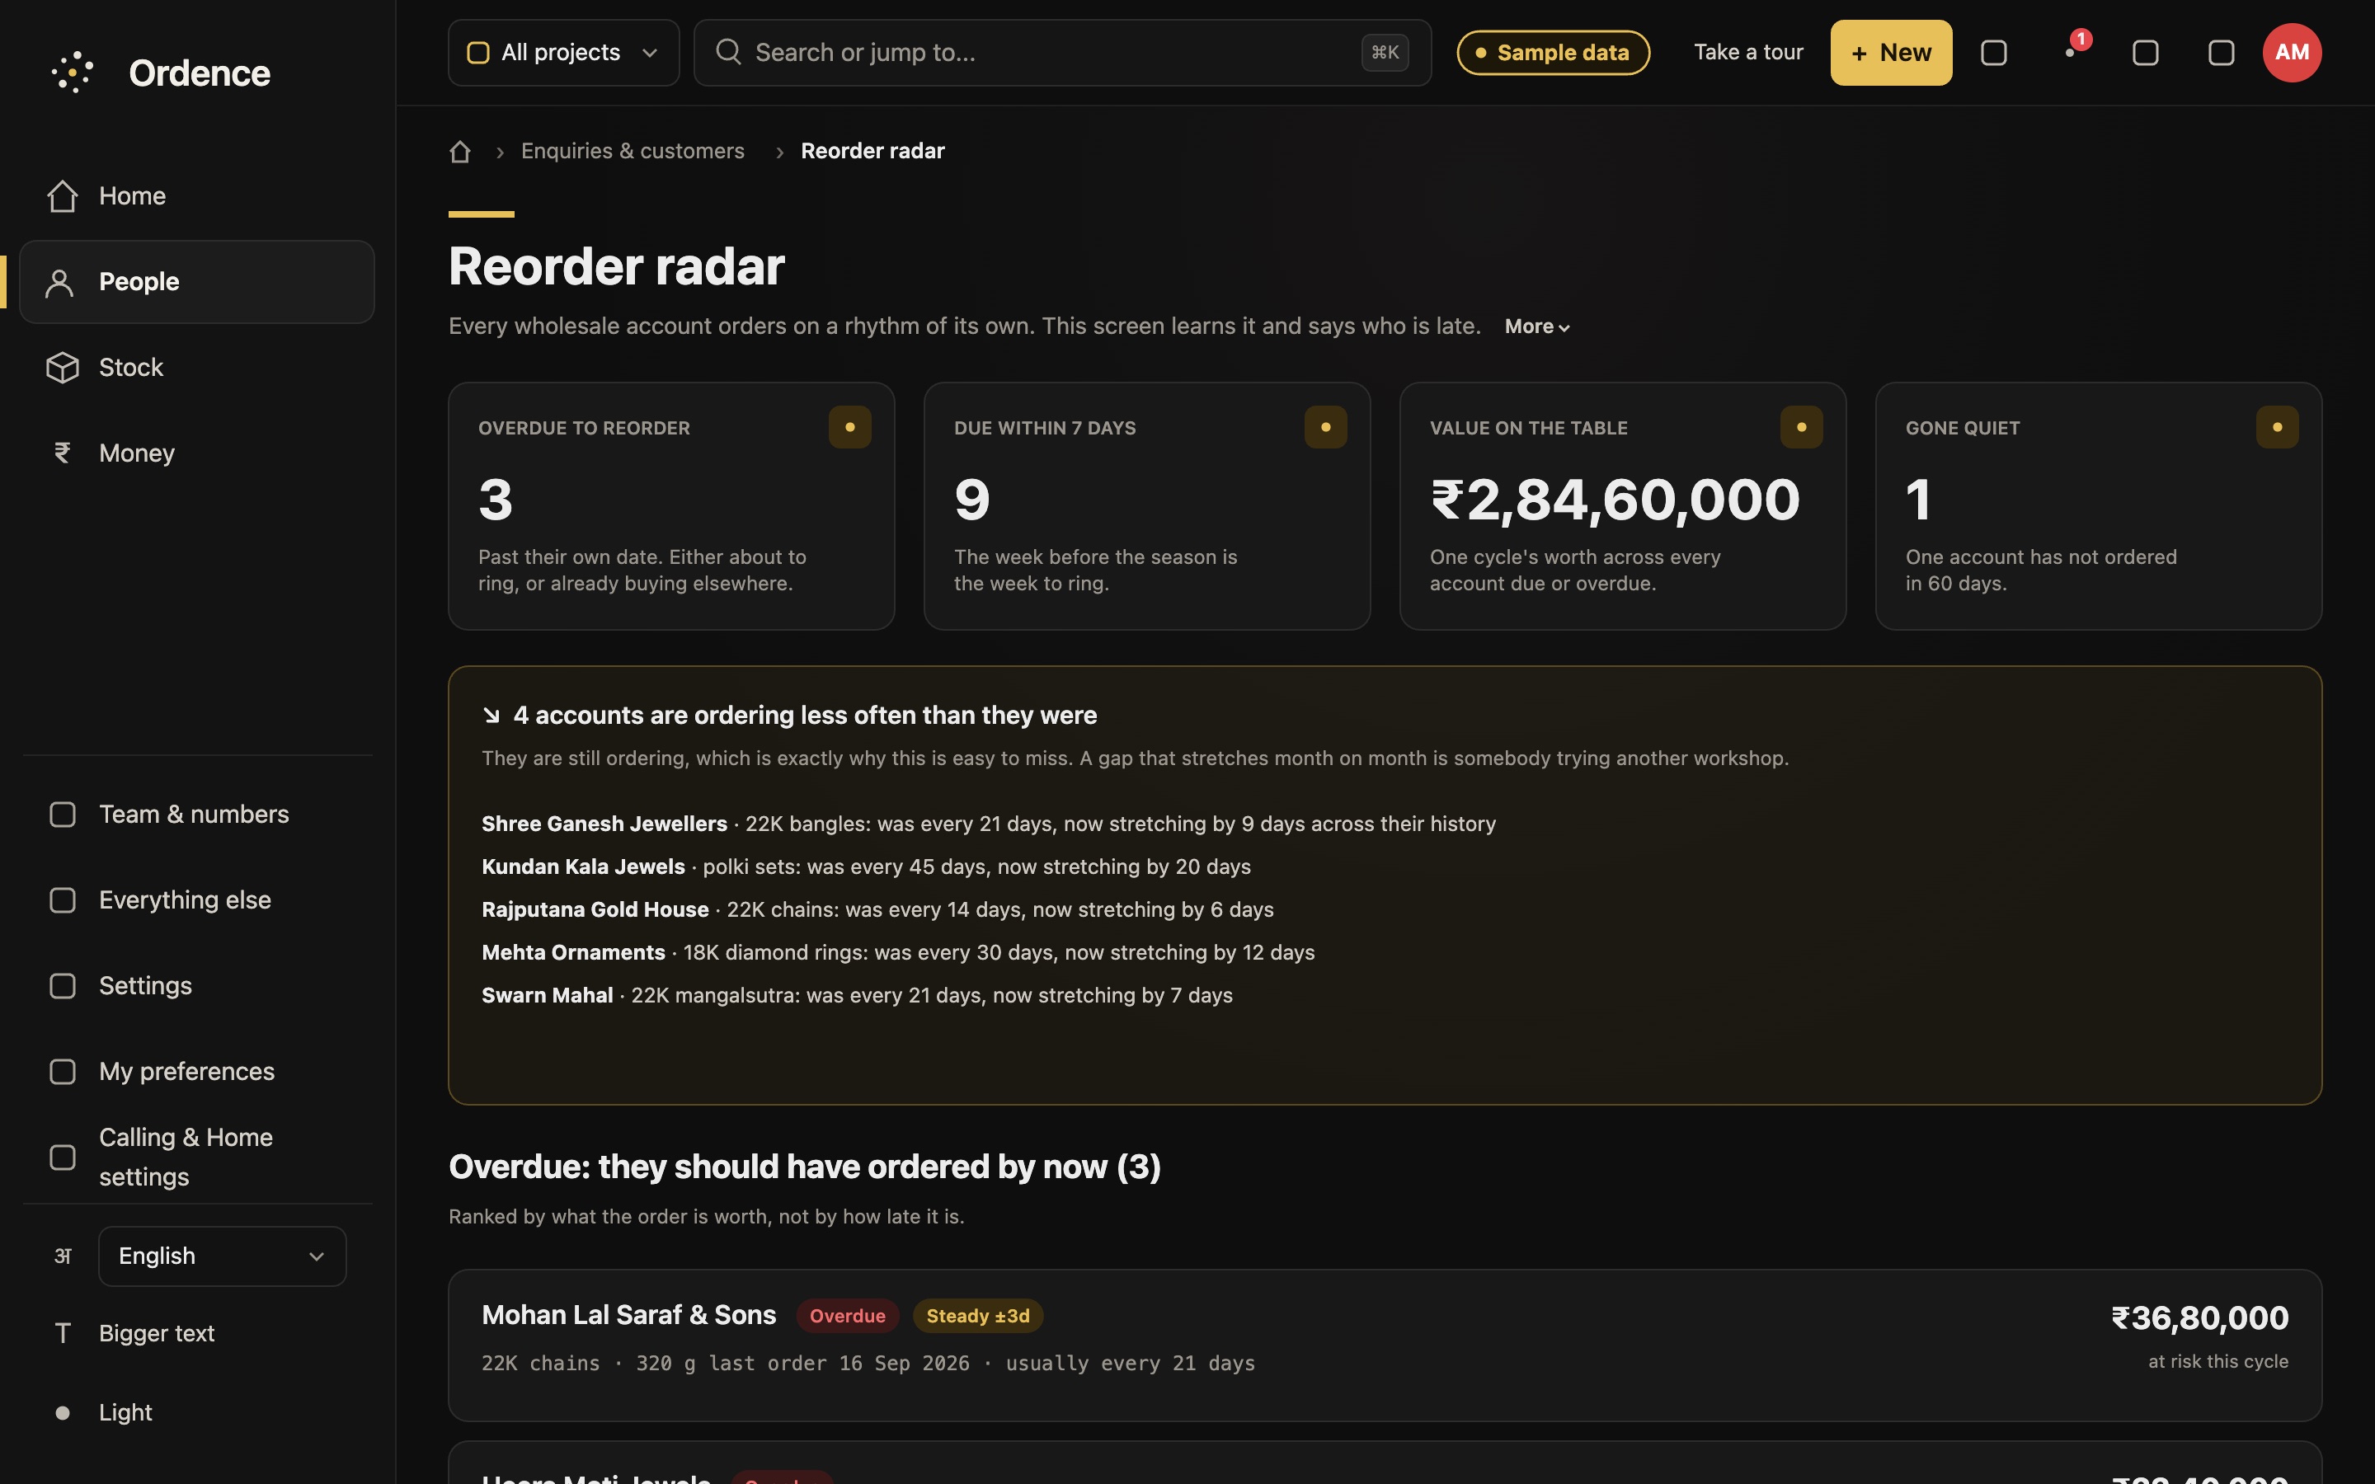Open Settings in the sidebar
This screenshot has height=1484, width=2375.
pyautogui.click(x=196, y=985)
